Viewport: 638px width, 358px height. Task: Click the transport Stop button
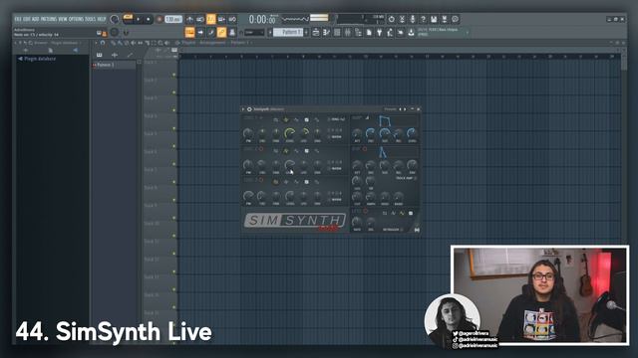tap(149, 19)
